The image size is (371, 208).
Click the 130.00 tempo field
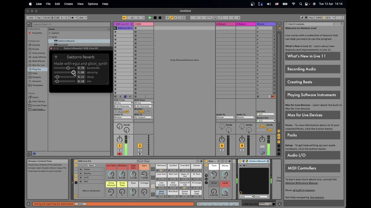click(46, 18)
